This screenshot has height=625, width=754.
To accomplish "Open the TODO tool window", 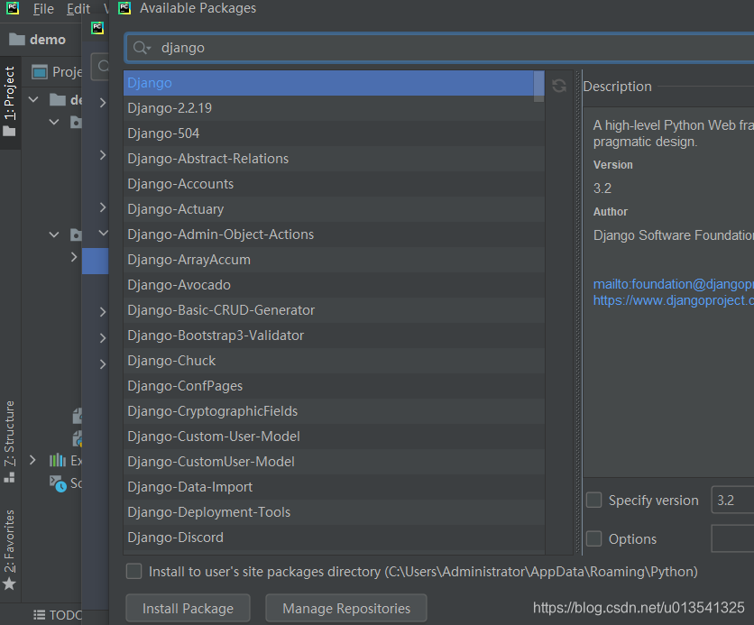I will click(58, 615).
